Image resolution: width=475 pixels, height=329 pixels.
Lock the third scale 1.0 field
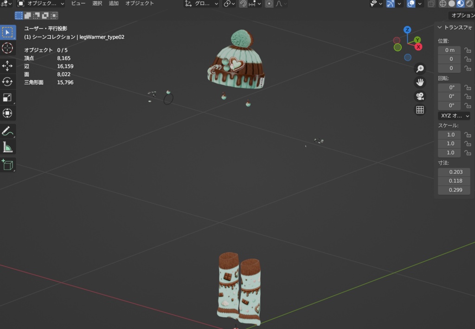point(468,152)
